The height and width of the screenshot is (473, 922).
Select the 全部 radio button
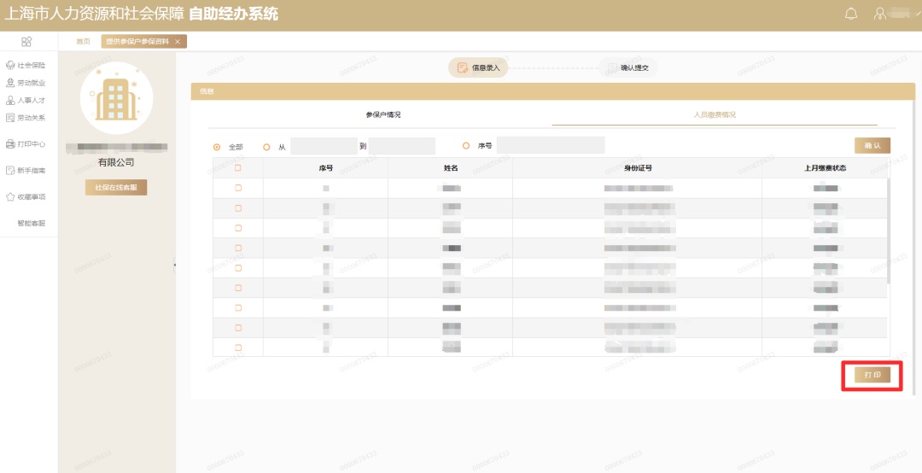217,147
